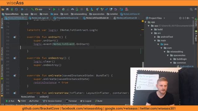Run the app with the green play icon

54,9
